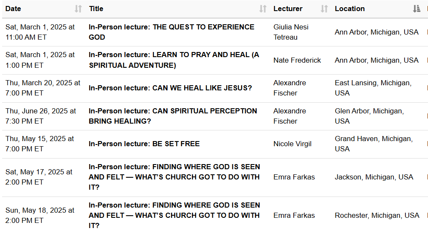Open the Jackson, Michigan FINDING WHERE GOD lecture

tap(174, 177)
